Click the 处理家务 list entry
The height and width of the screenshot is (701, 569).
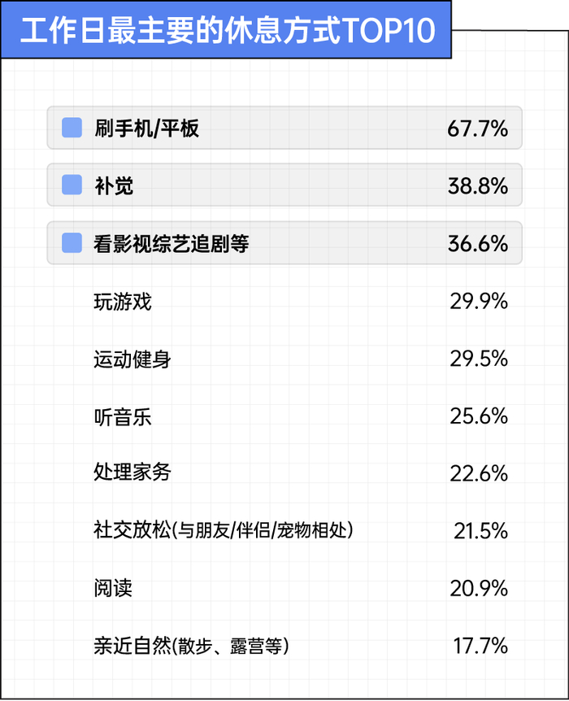pos(132,472)
